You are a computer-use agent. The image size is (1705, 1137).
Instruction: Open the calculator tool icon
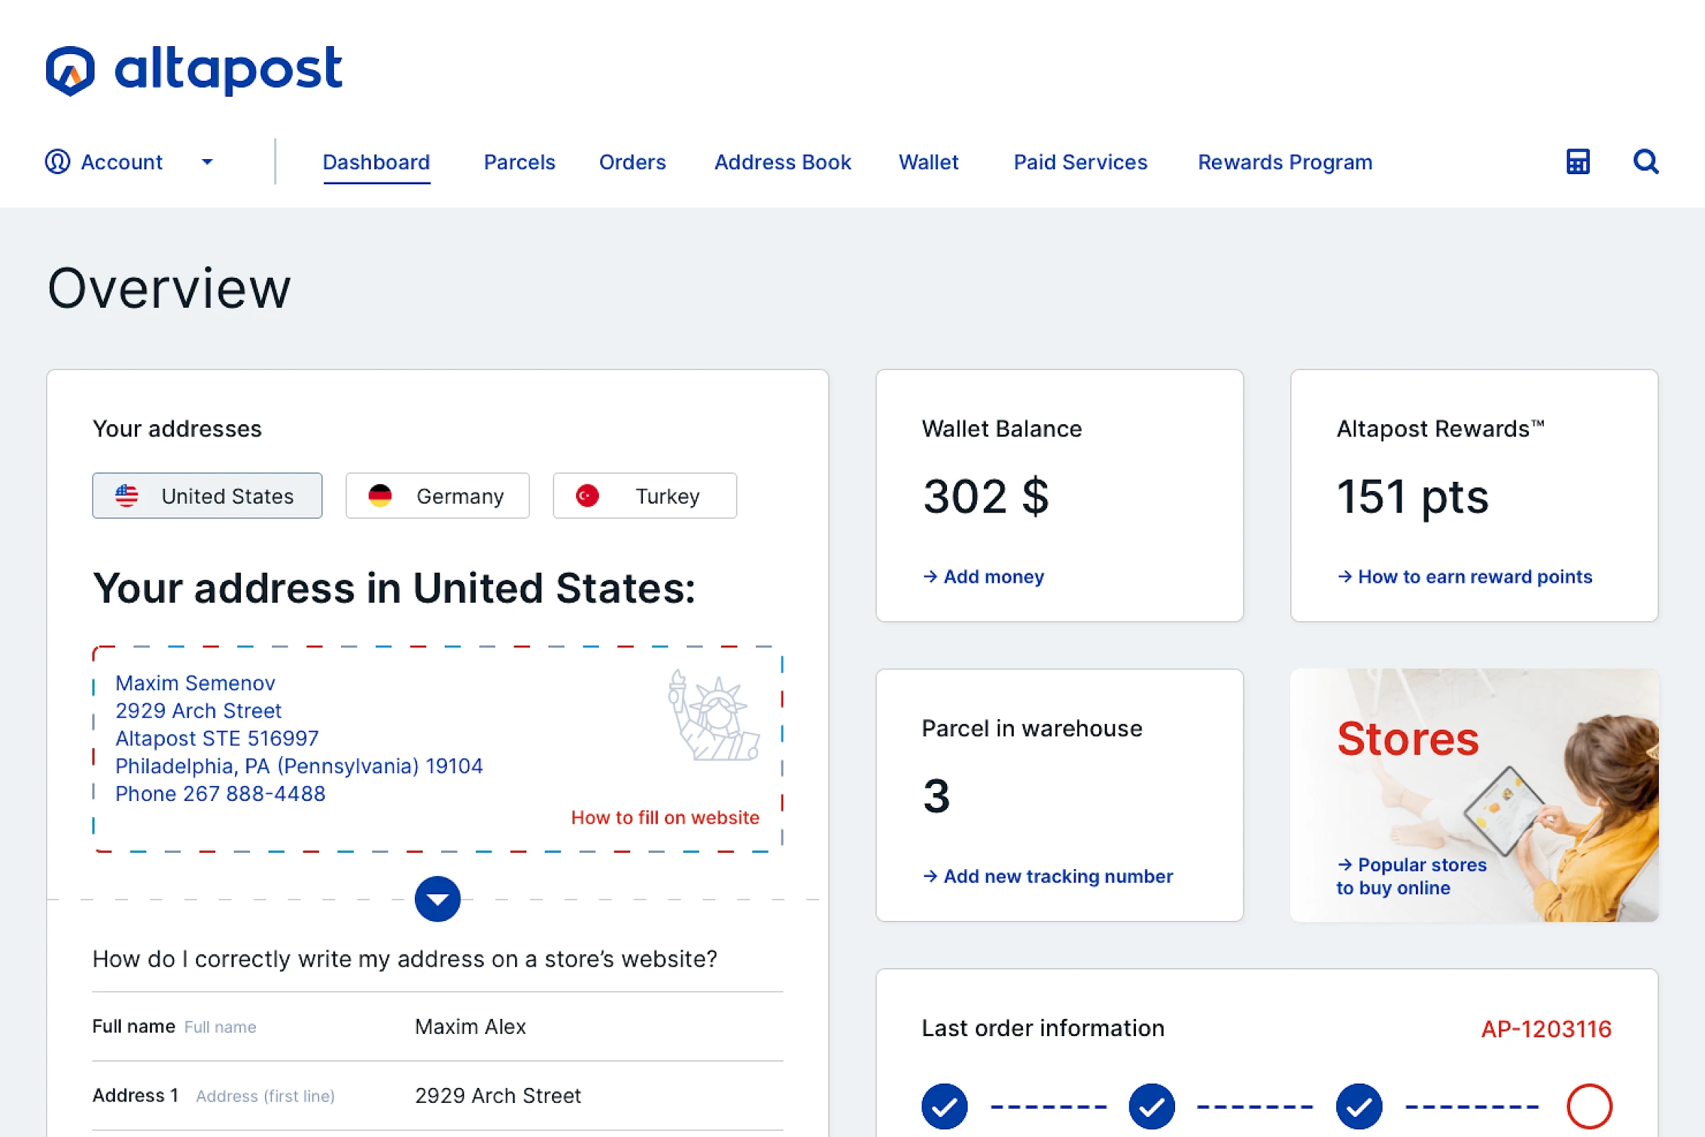[x=1577, y=162]
